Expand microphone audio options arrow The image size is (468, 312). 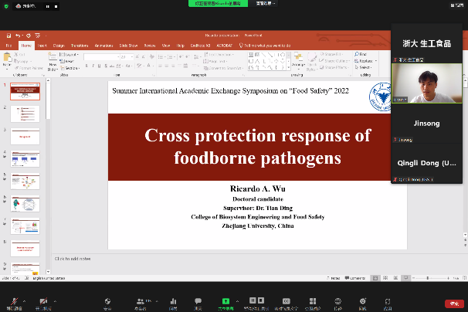pos(23,300)
